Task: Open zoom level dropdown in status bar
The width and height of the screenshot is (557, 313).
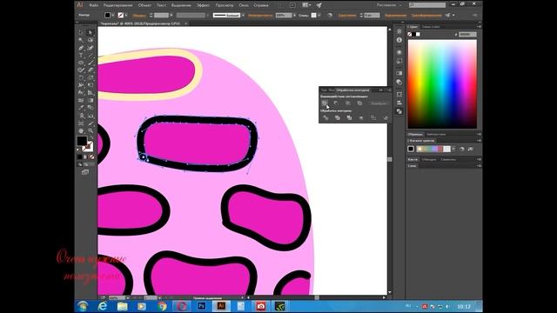Action: point(128,297)
